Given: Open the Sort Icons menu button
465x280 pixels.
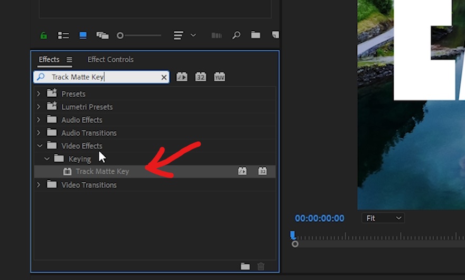Looking at the screenshot, I should coord(178,35).
